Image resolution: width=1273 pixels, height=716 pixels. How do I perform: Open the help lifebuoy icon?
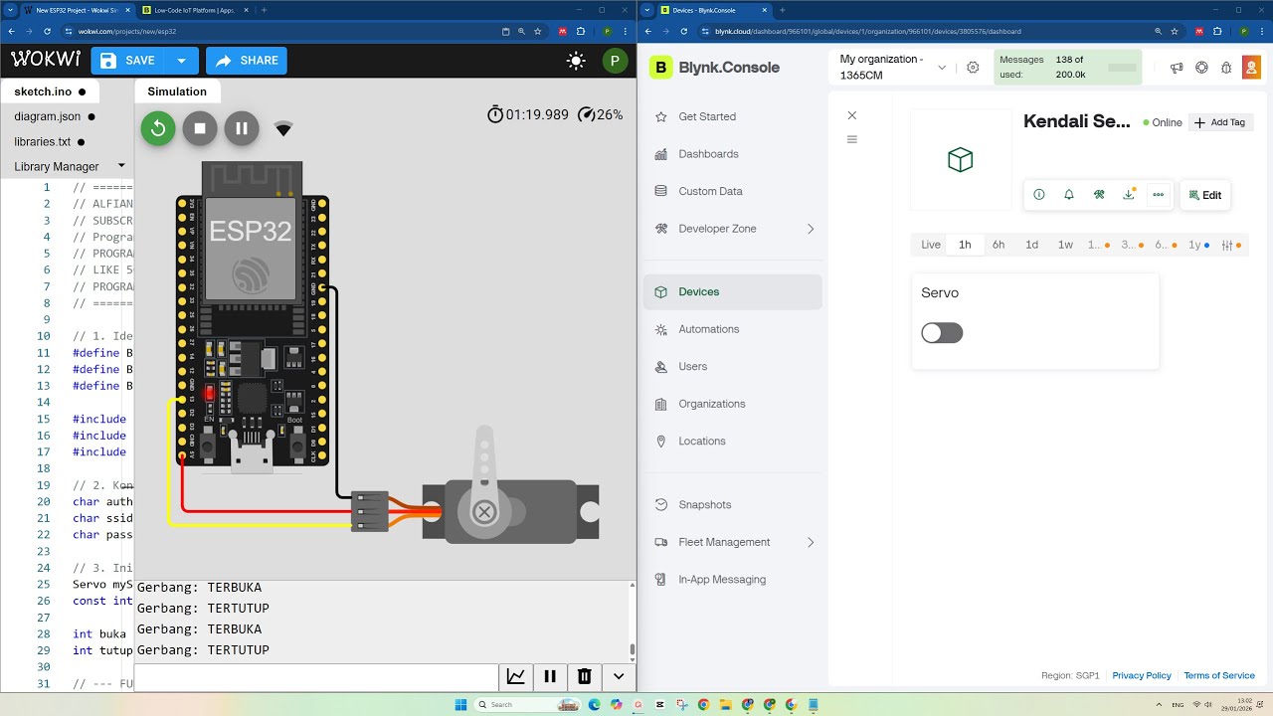click(1201, 68)
